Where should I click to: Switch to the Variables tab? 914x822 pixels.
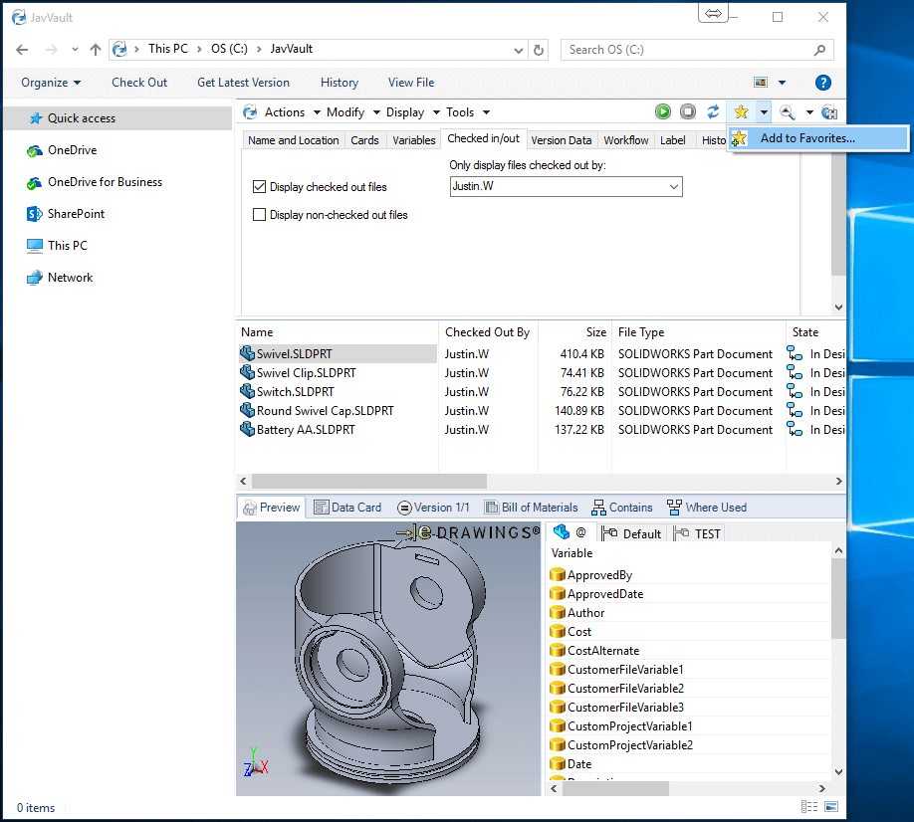pos(414,140)
